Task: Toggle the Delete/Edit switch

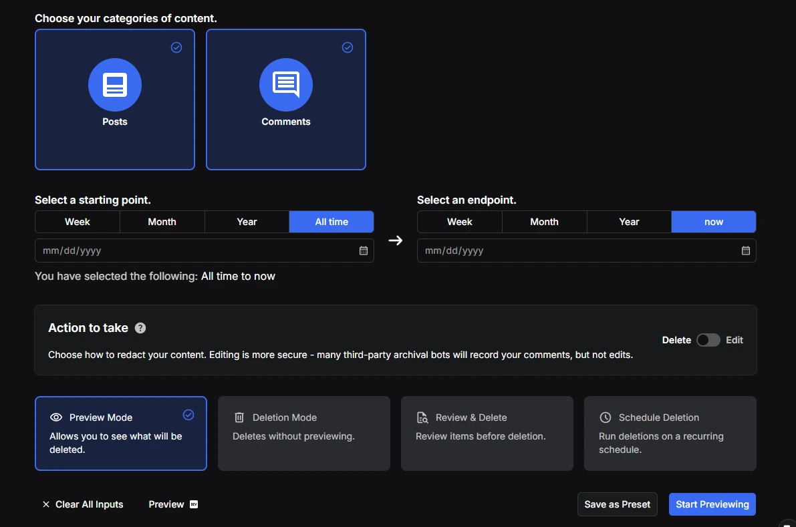Action: [708, 340]
